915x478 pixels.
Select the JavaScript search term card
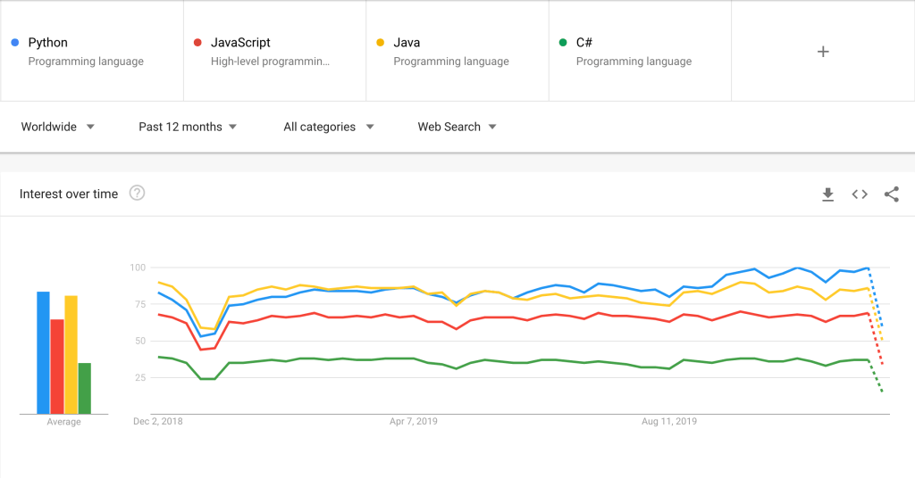275,51
